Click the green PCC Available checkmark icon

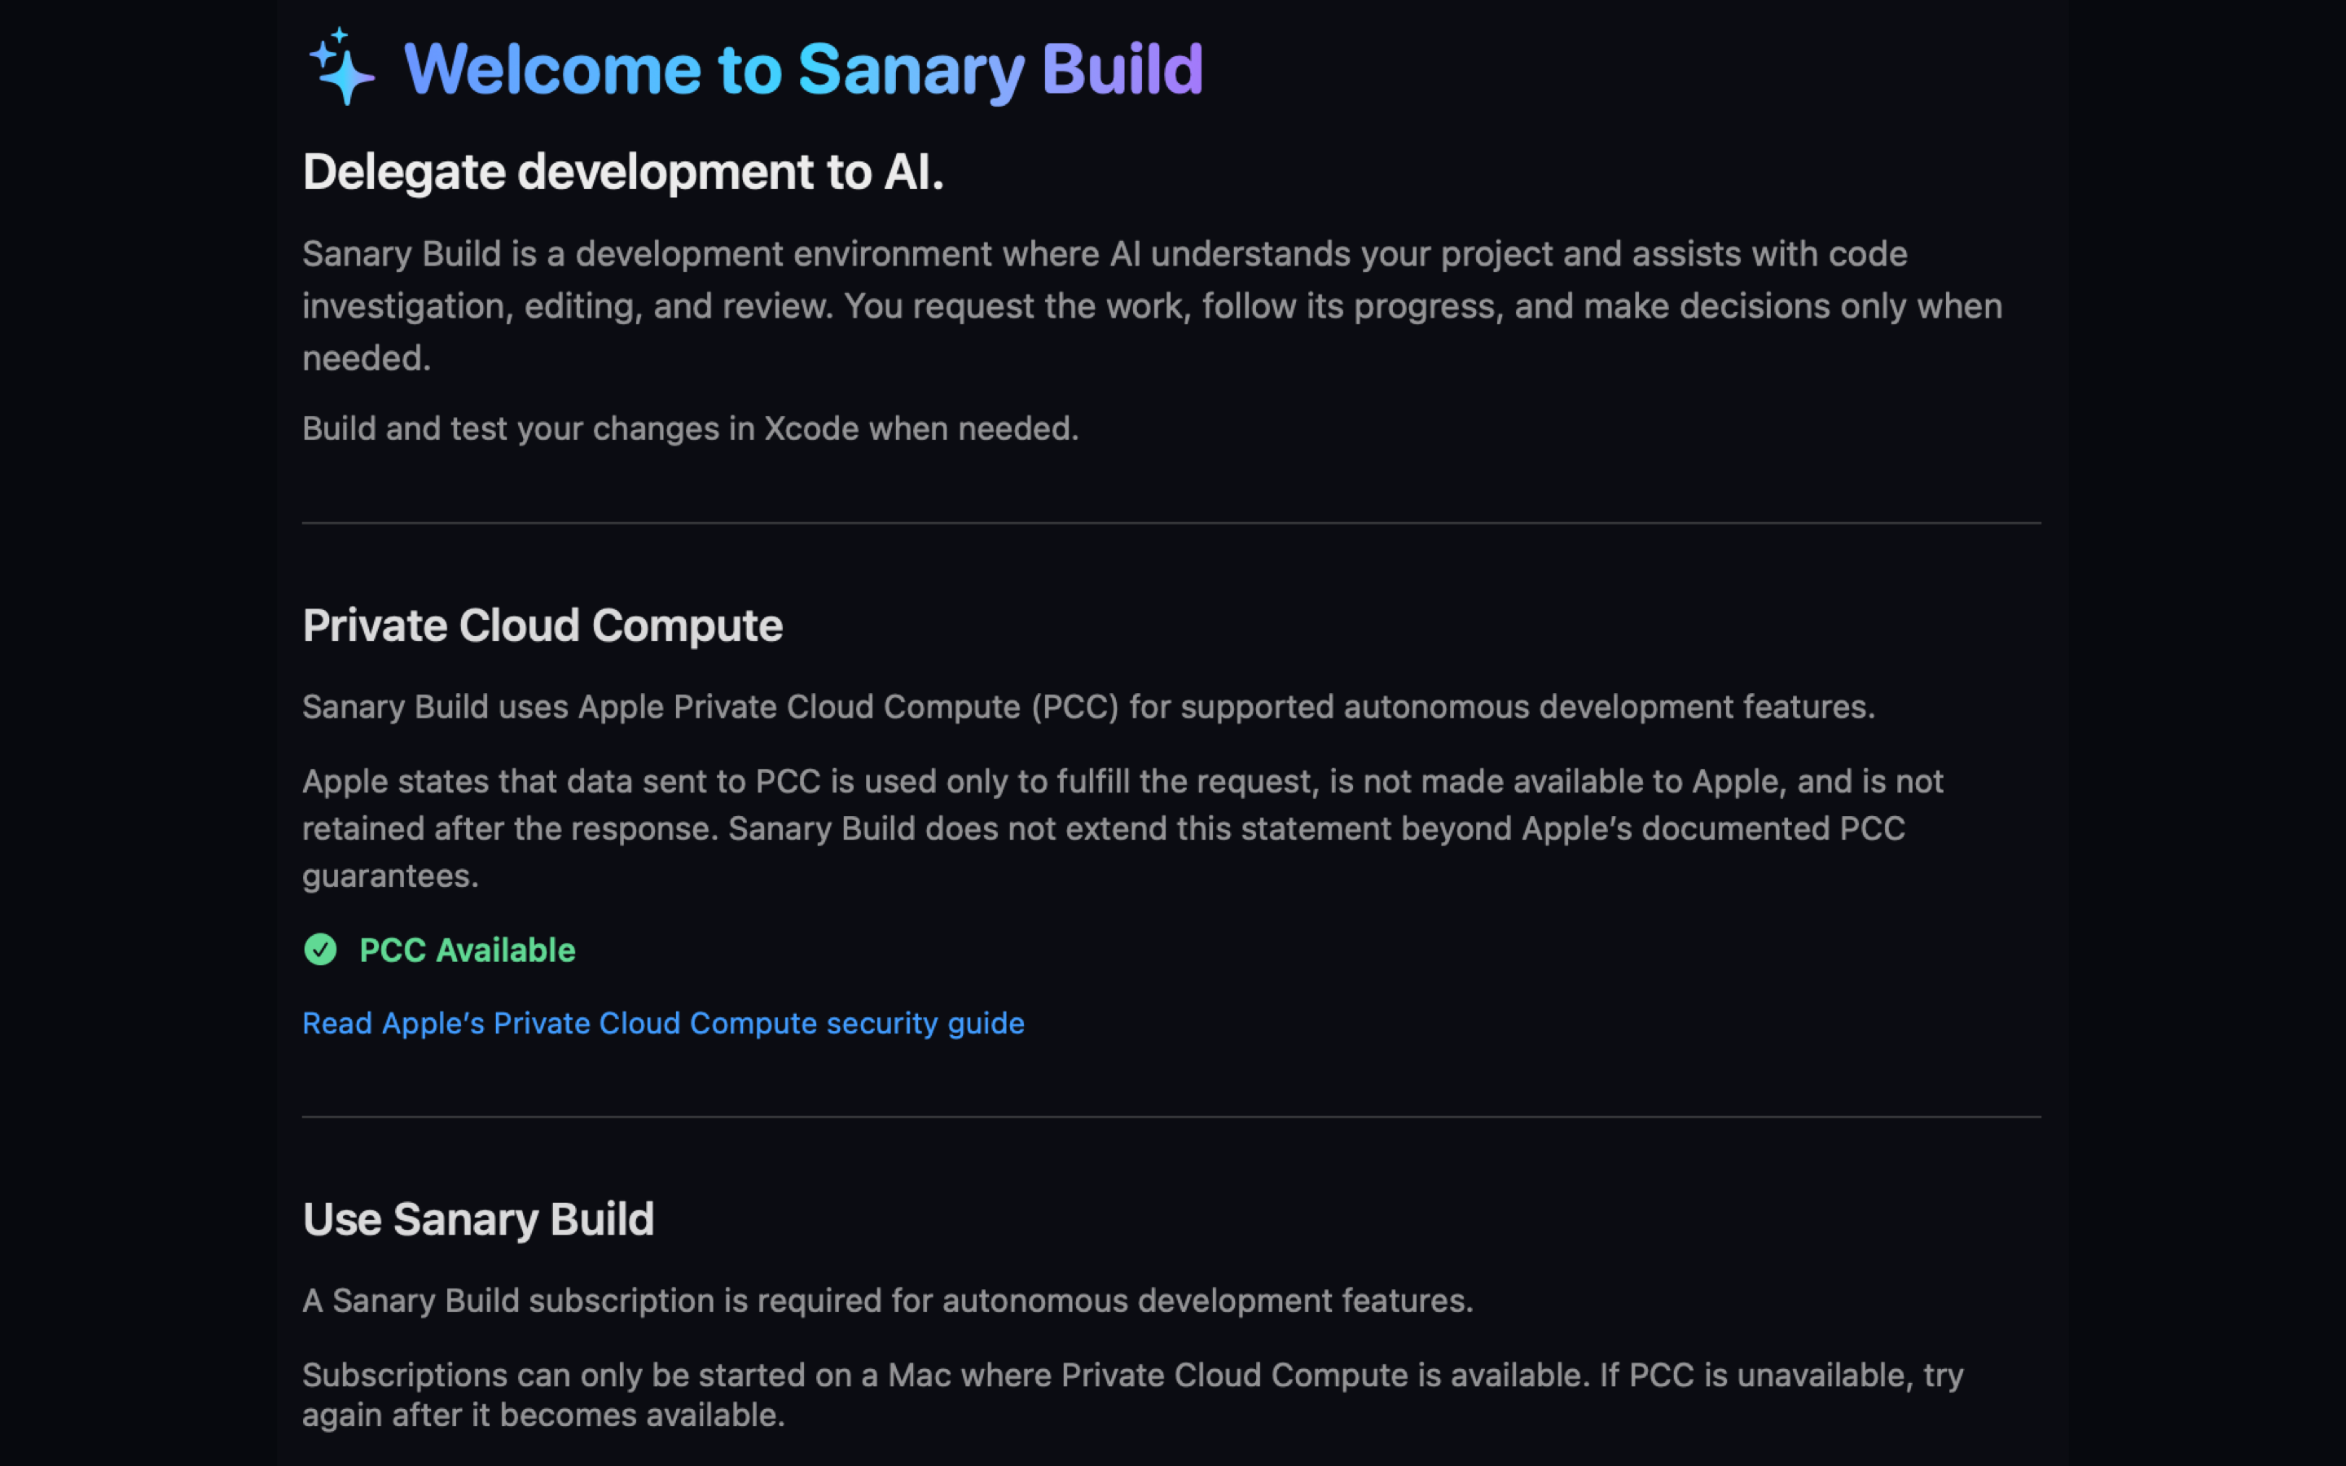(320, 949)
